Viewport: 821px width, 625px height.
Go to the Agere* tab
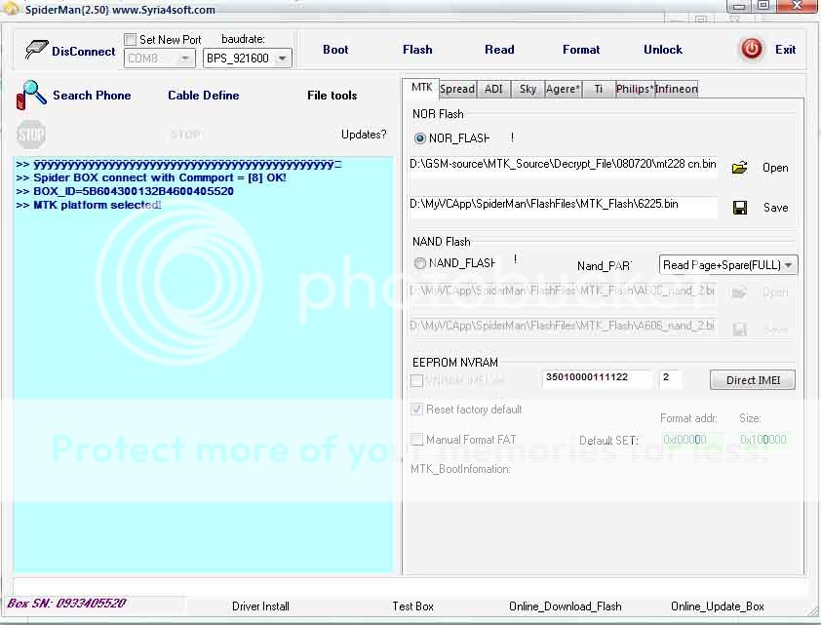tap(563, 89)
